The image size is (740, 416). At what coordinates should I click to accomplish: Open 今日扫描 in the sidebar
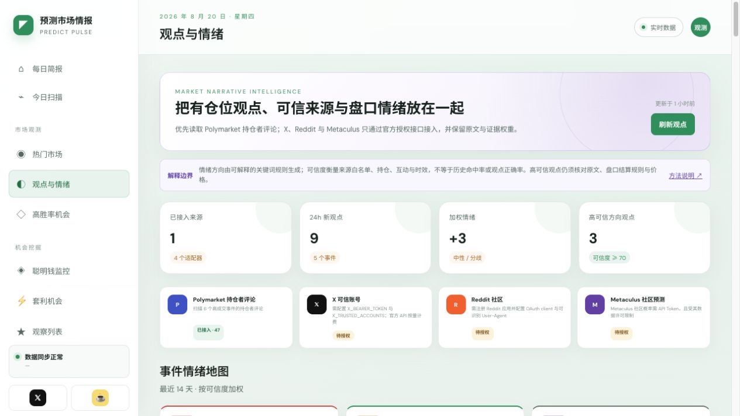pos(69,97)
